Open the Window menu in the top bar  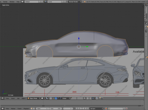coord(12,2)
